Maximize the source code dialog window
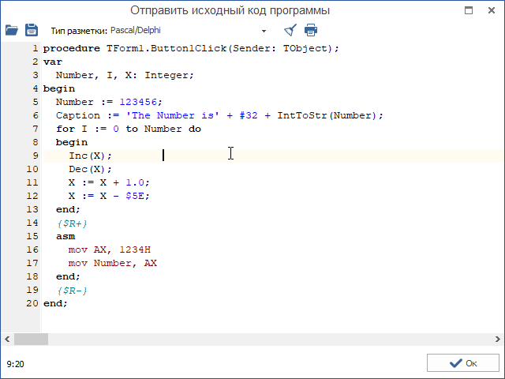Viewport: 505px width, 379px height. coord(469,10)
